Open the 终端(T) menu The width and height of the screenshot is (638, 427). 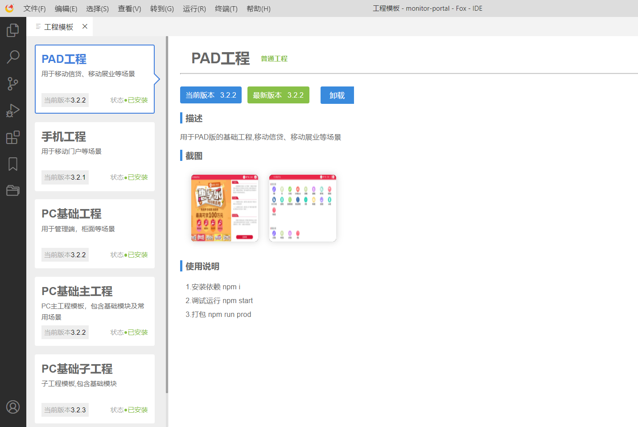pos(226,9)
